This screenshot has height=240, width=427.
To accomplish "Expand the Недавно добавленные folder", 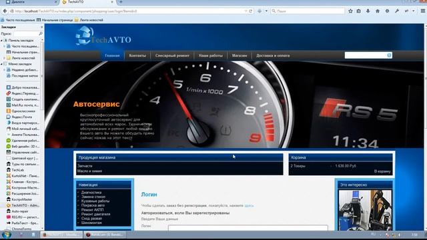I will [5, 70].
